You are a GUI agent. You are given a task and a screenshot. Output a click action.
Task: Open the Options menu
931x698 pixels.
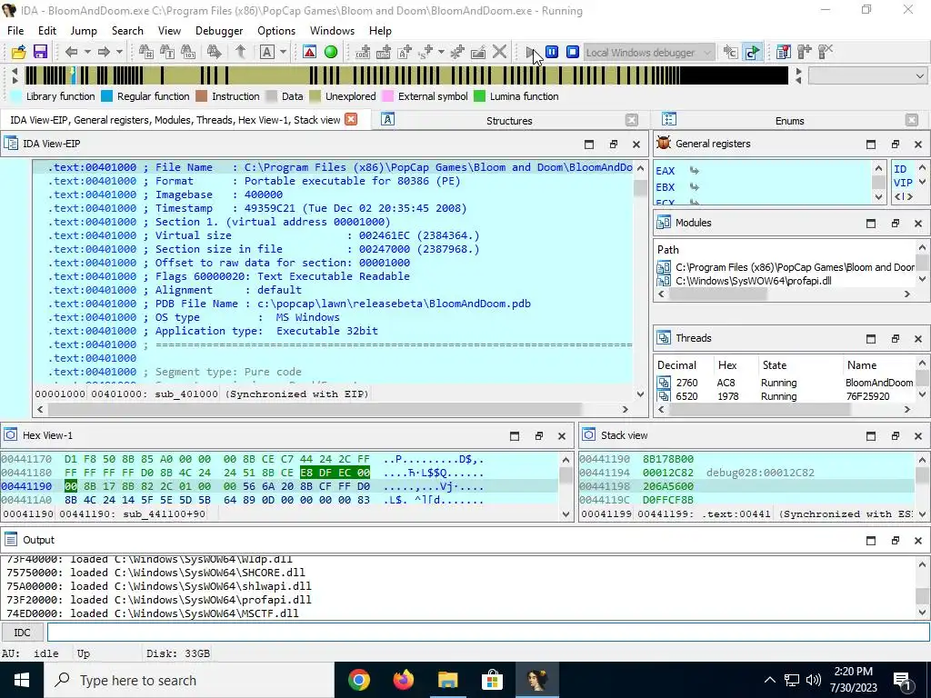(276, 31)
